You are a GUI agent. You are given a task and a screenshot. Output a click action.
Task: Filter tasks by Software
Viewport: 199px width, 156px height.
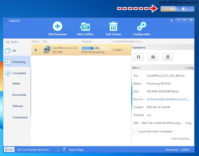(x=18, y=106)
